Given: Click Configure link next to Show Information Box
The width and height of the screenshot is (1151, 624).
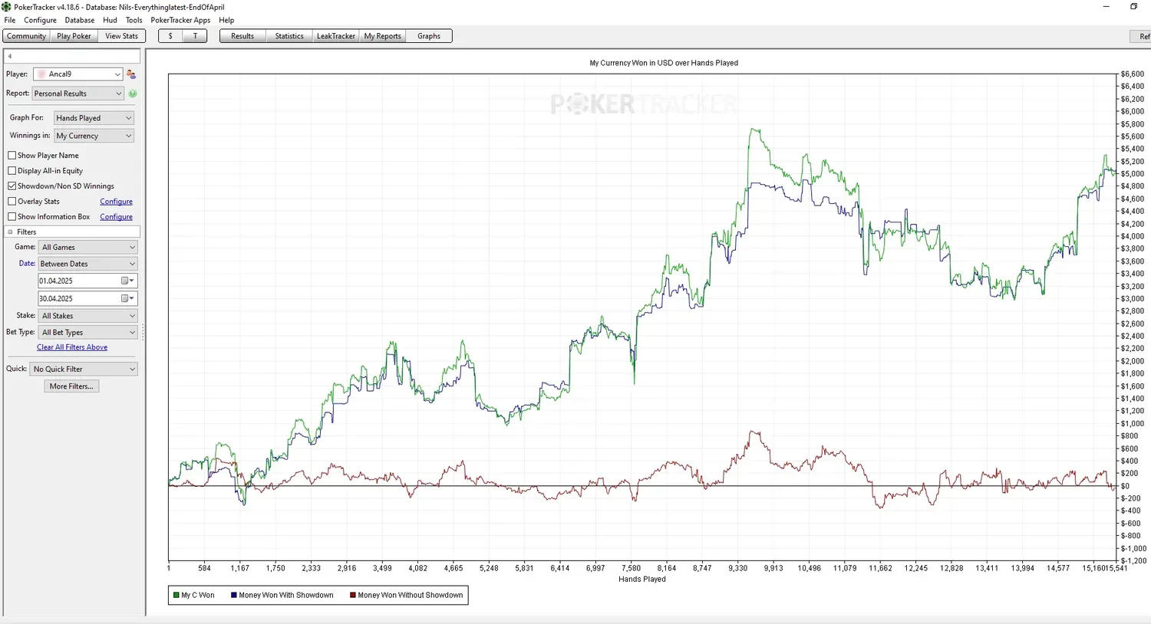Looking at the screenshot, I should 116,217.
